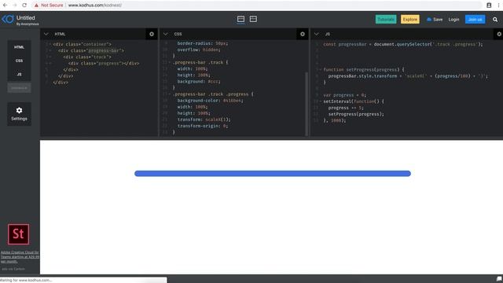This screenshot has height=283, width=503.
Task: Toggle HTML panel in sidebar
Action: point(19,47)
